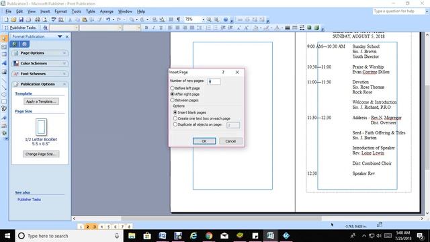Click the Italic formatting icon
The image size is (430, 242).
coord(154,28)
